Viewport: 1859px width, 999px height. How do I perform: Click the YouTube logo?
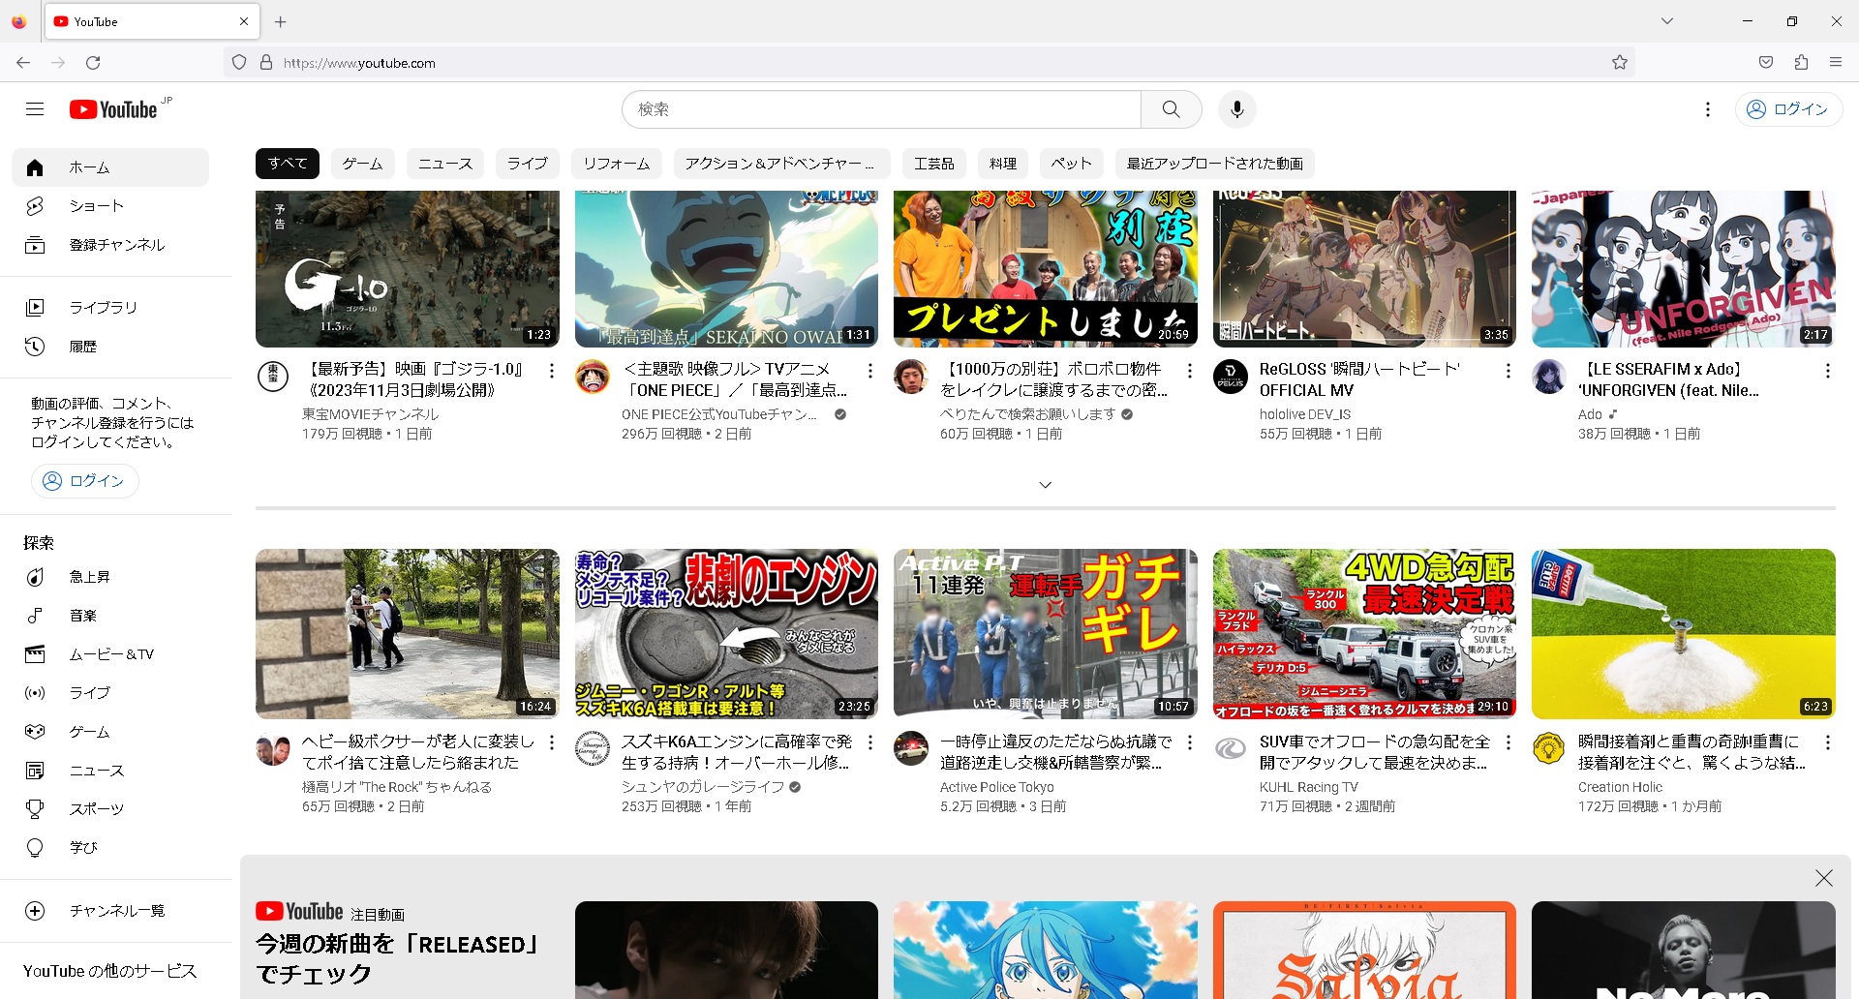click(114, 109)
